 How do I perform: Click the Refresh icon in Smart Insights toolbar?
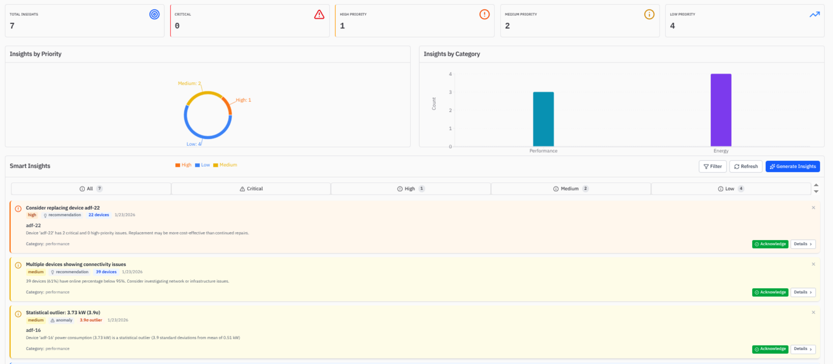(x=737, y=166)
